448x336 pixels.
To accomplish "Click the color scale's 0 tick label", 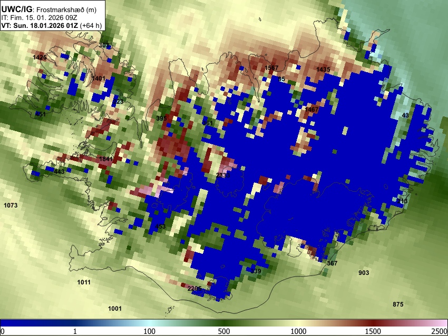I will tap(3, 331).
